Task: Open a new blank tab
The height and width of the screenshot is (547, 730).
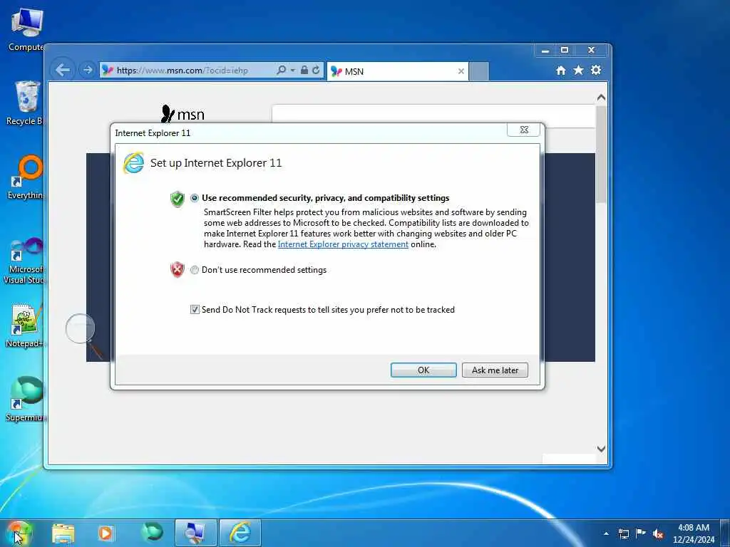Action: pyautogui.click(x=479, y=71)
